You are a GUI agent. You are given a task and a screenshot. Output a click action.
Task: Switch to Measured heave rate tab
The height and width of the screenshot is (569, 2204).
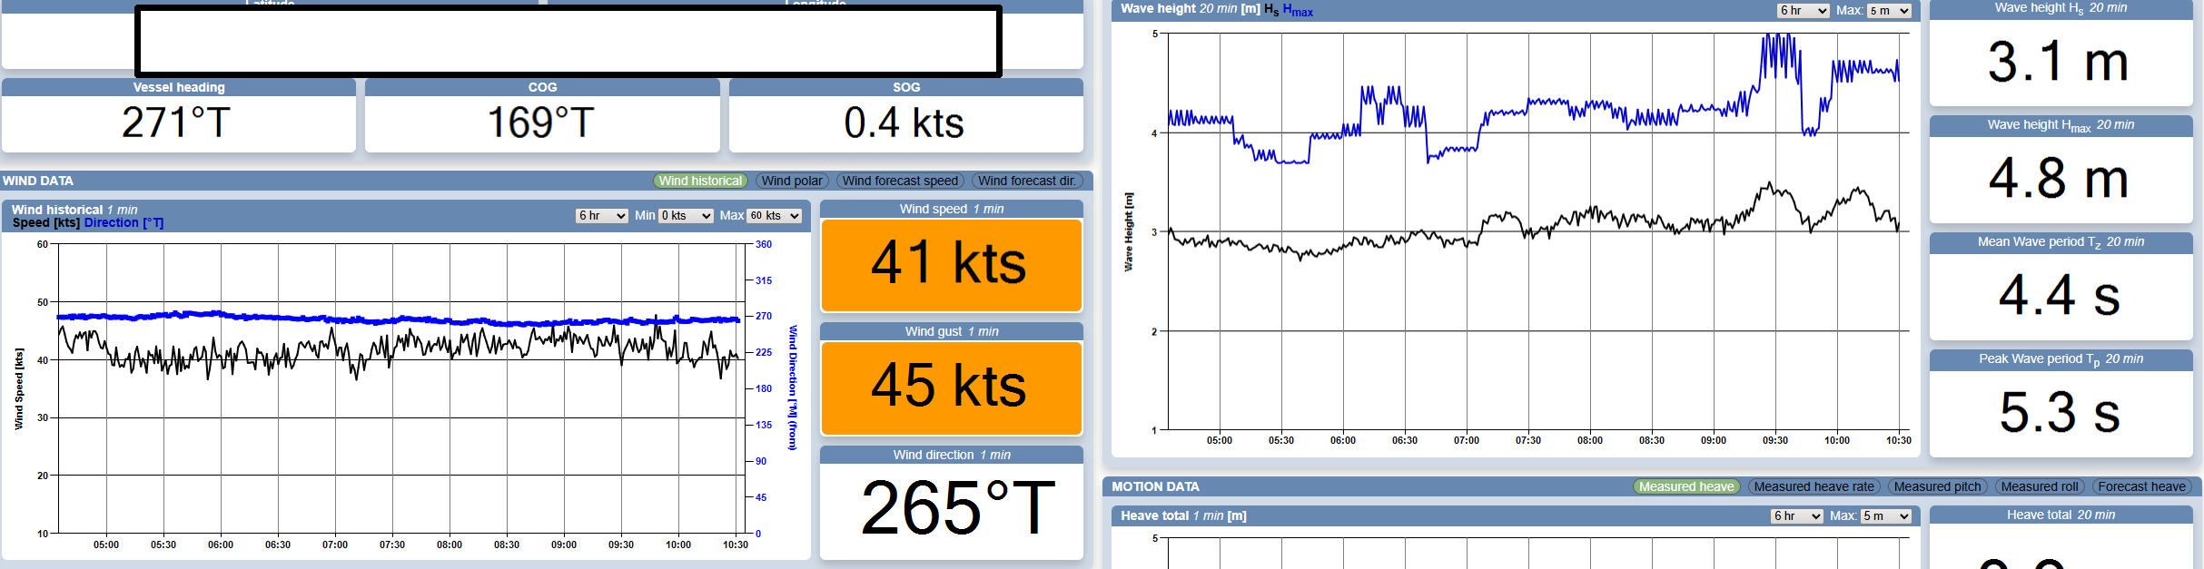pyautogui.click(x=1814, y=486)
